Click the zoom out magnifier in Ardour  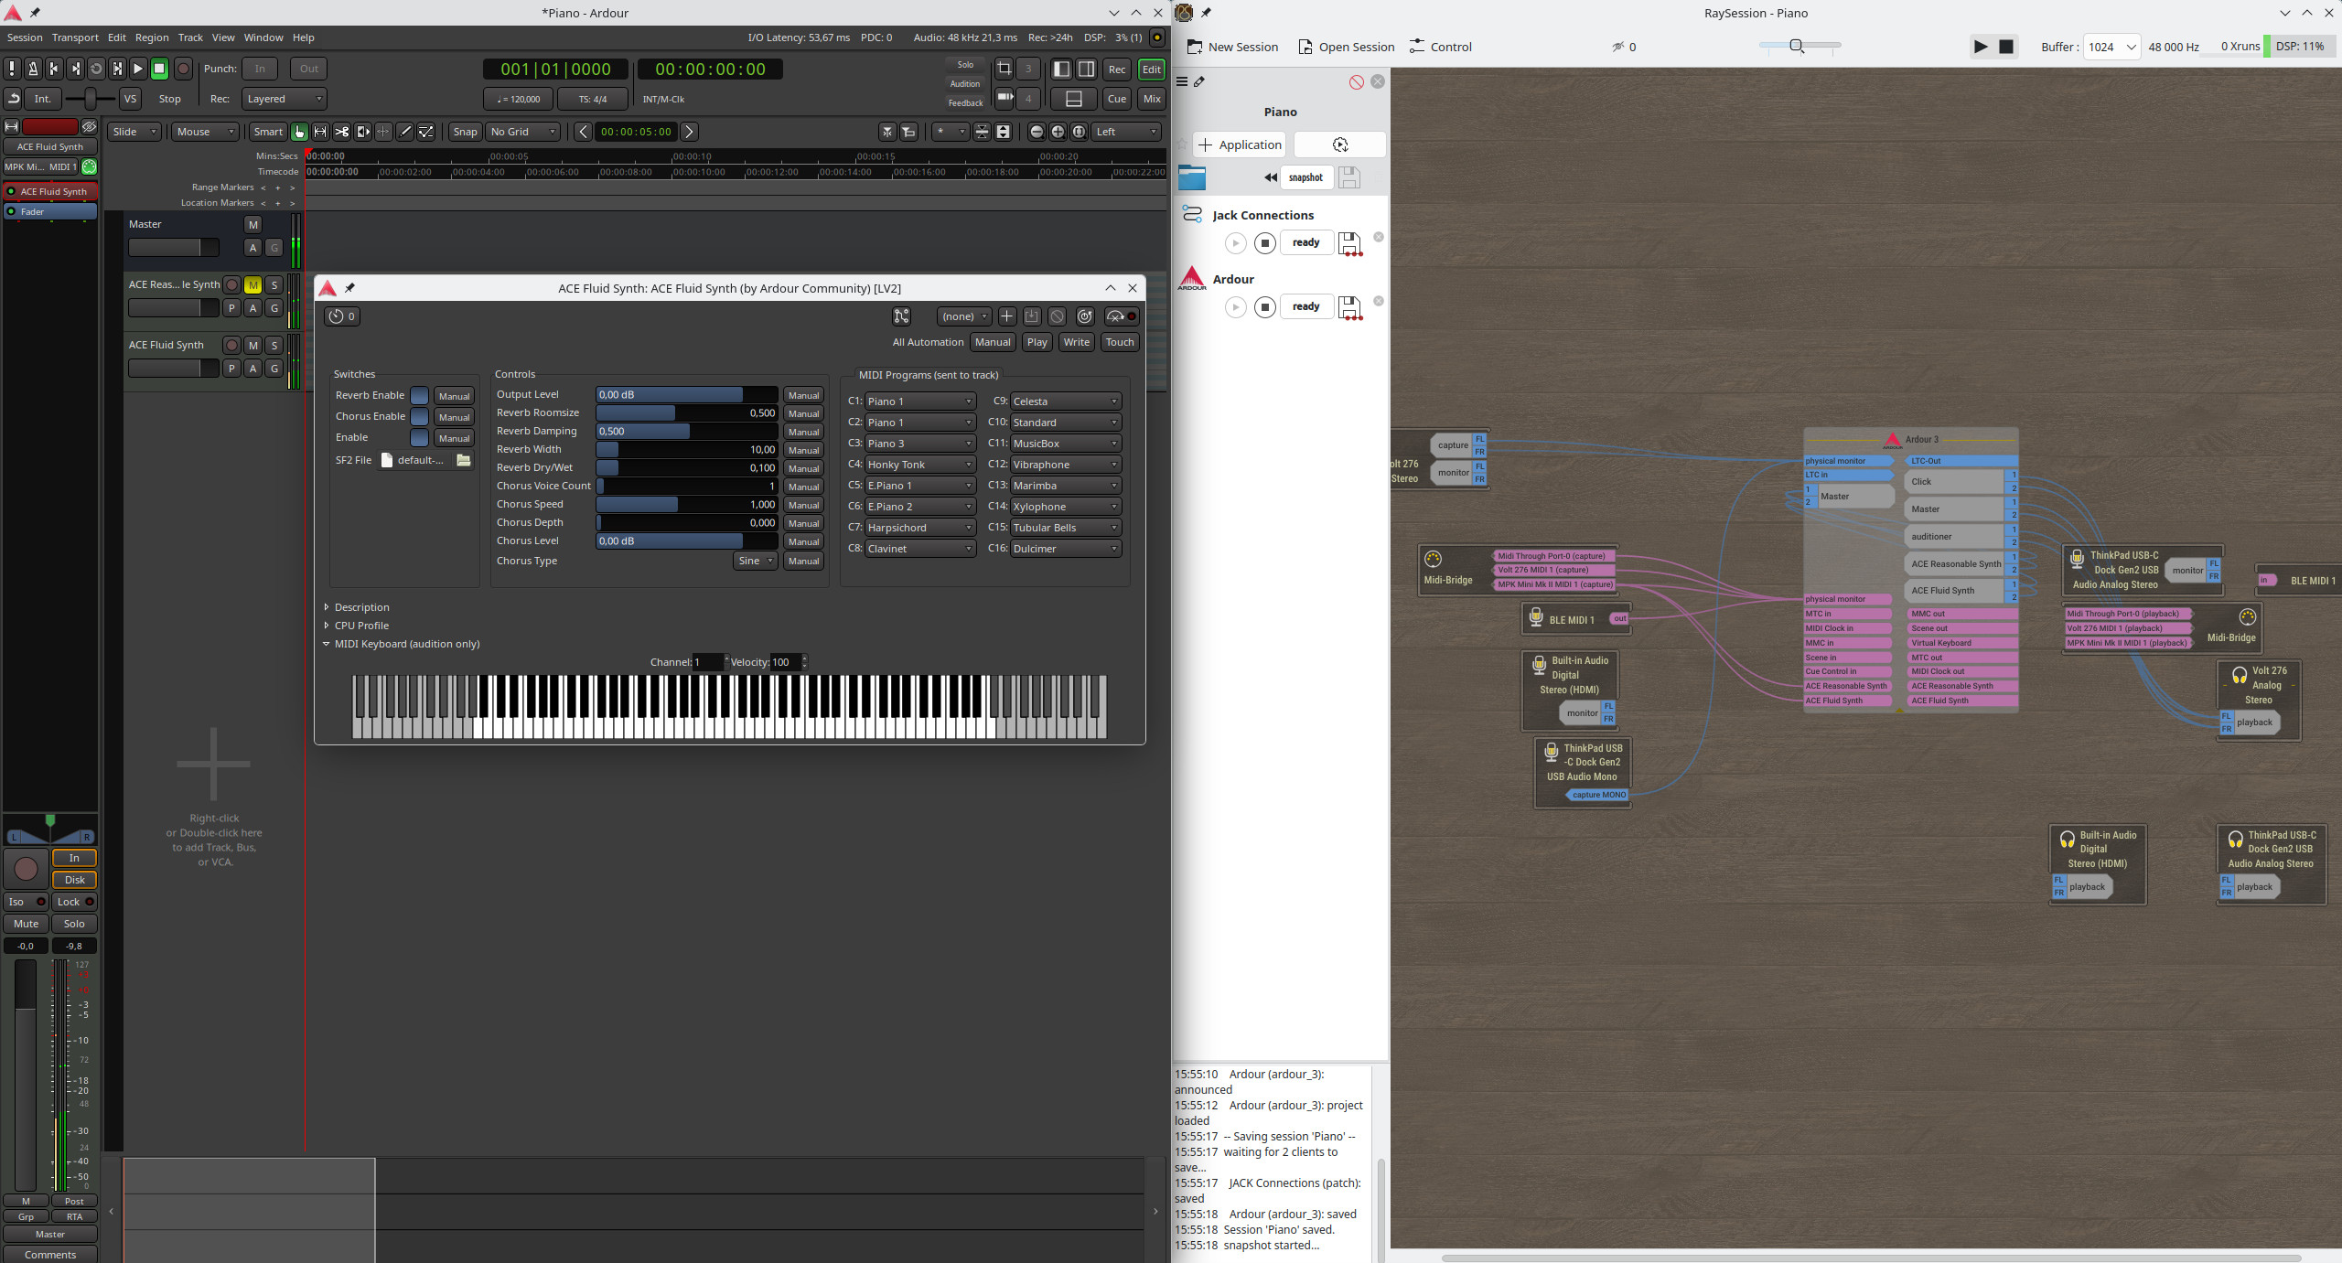[x=1037, y=132]
